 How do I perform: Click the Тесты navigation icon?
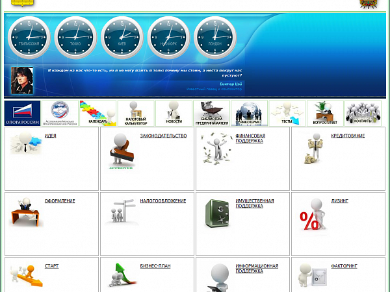point(287,113)
